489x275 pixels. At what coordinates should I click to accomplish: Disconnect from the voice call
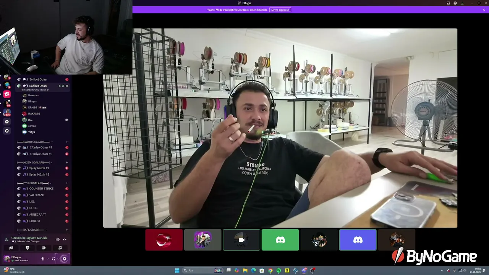[65, 239]
